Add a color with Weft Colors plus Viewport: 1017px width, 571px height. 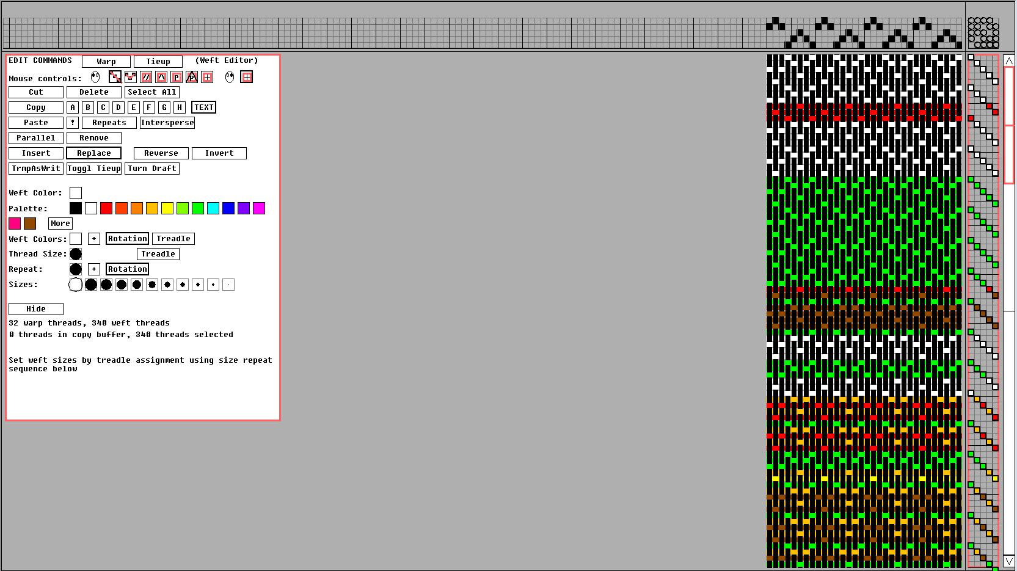[x=94, y=239]
